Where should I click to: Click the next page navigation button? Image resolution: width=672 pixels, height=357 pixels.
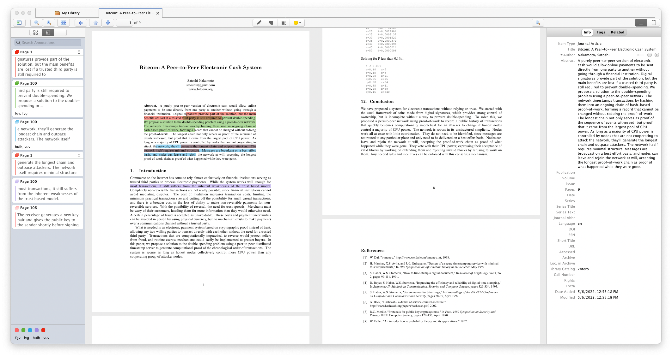(x=108, y=22)
